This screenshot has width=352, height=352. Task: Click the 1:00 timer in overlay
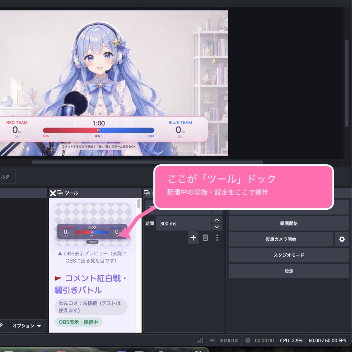99,123
